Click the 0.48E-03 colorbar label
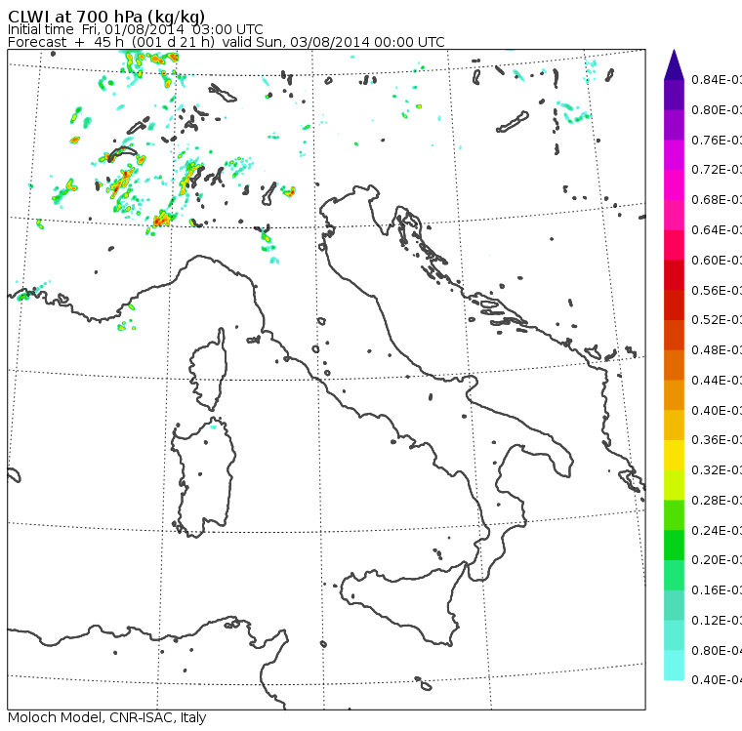This screenshot has height=731, width=742. pos(717,350)
